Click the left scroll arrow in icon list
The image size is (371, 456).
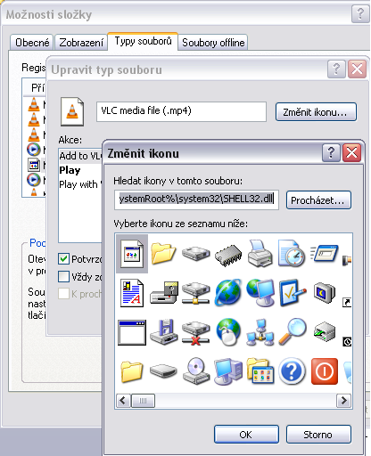[123, 401]
